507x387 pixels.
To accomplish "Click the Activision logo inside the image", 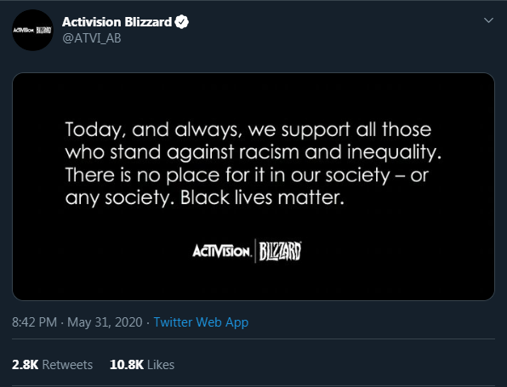I will (x=222, y=251).
